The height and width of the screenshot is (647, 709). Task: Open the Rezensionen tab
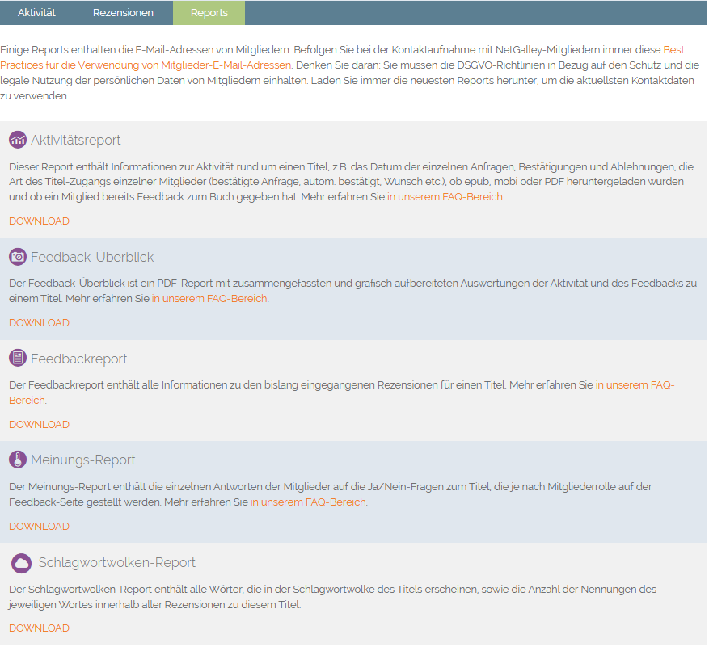click(x=123, y=13)
